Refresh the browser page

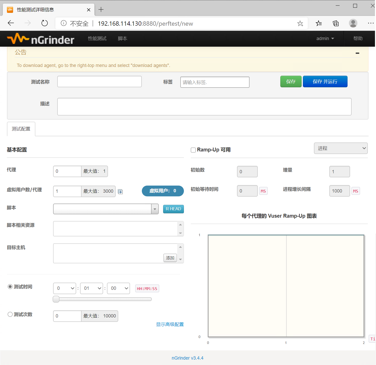[x=45, y=23]
